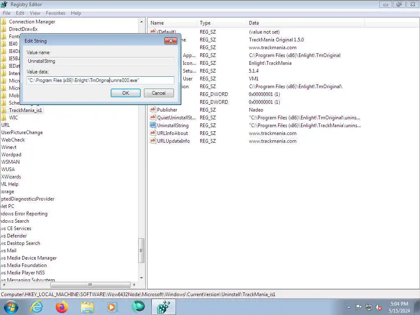Open the Edit menu

(x=20, y=13)
